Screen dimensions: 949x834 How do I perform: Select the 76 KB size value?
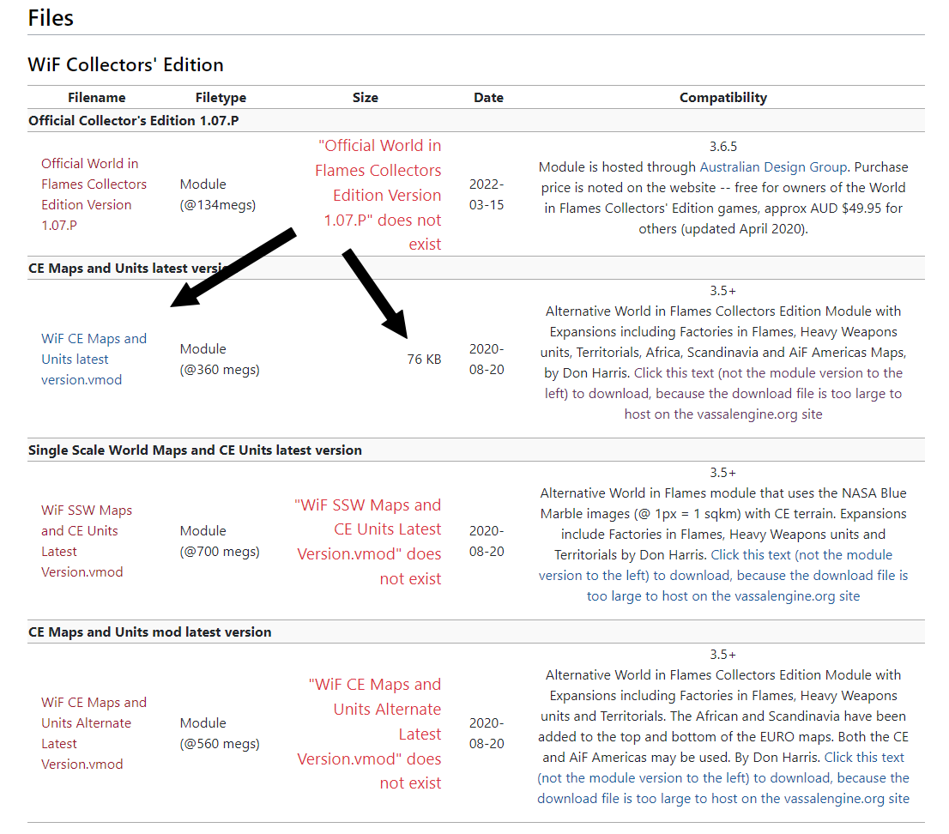click(424, 359)
